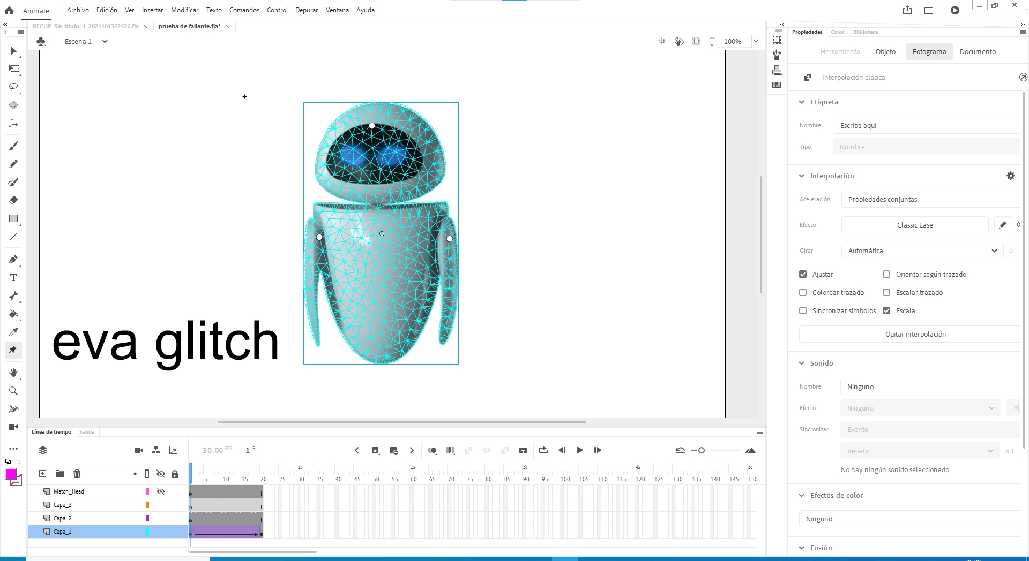Enable Escalar trazado checkbox
This screenshot has width=1029, height=561.
click(x=886, y=292)
